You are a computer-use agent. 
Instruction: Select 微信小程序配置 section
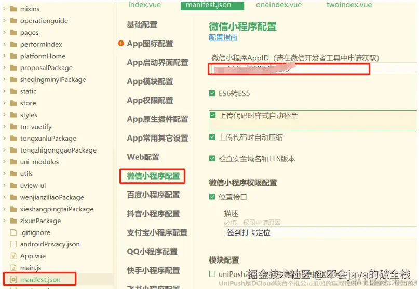click(153, 176)
